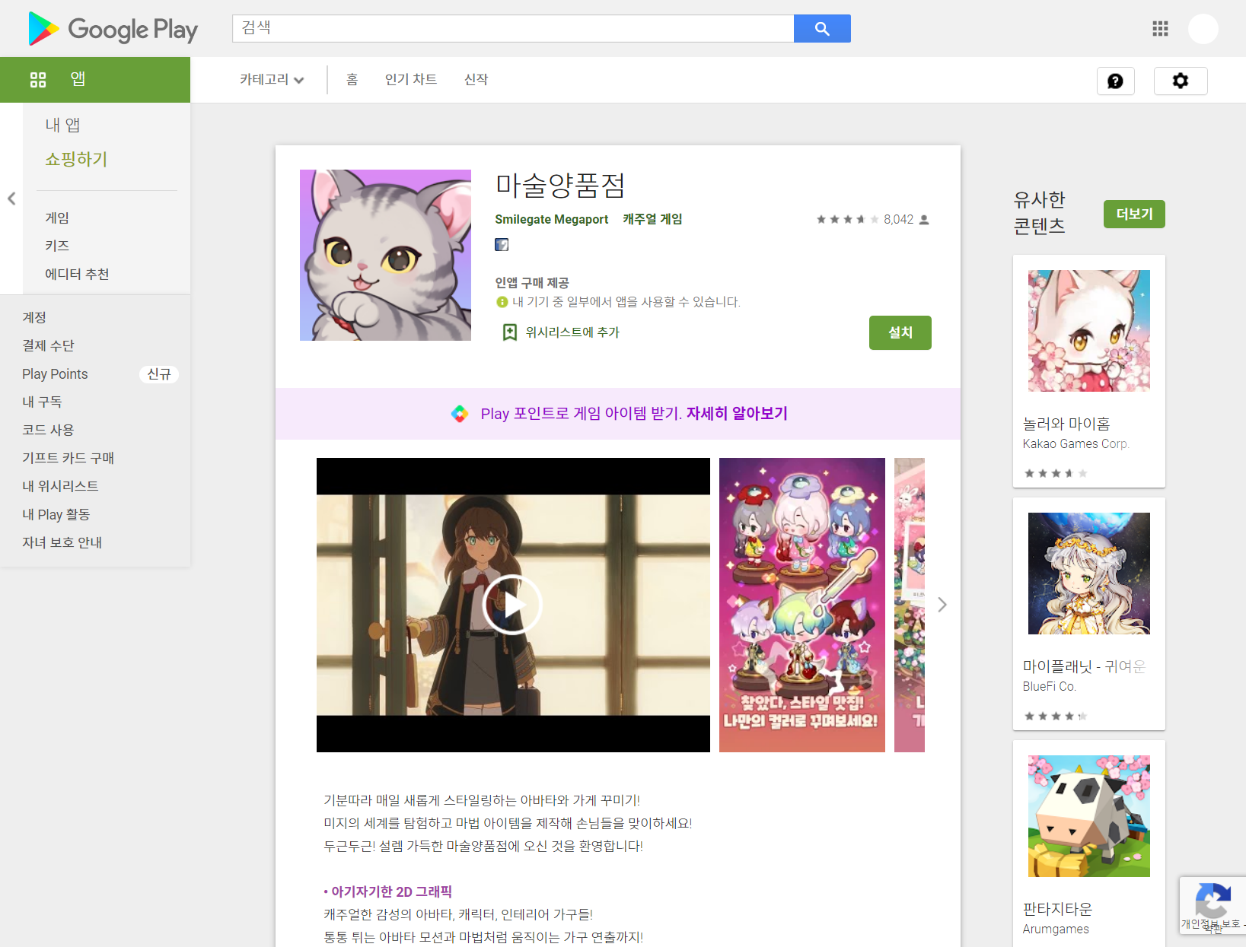This screenshot has height=947, width=1246.
Task: Open 기프트 카드 구매 in the sidebar
Action: click(x=68, y=458)
